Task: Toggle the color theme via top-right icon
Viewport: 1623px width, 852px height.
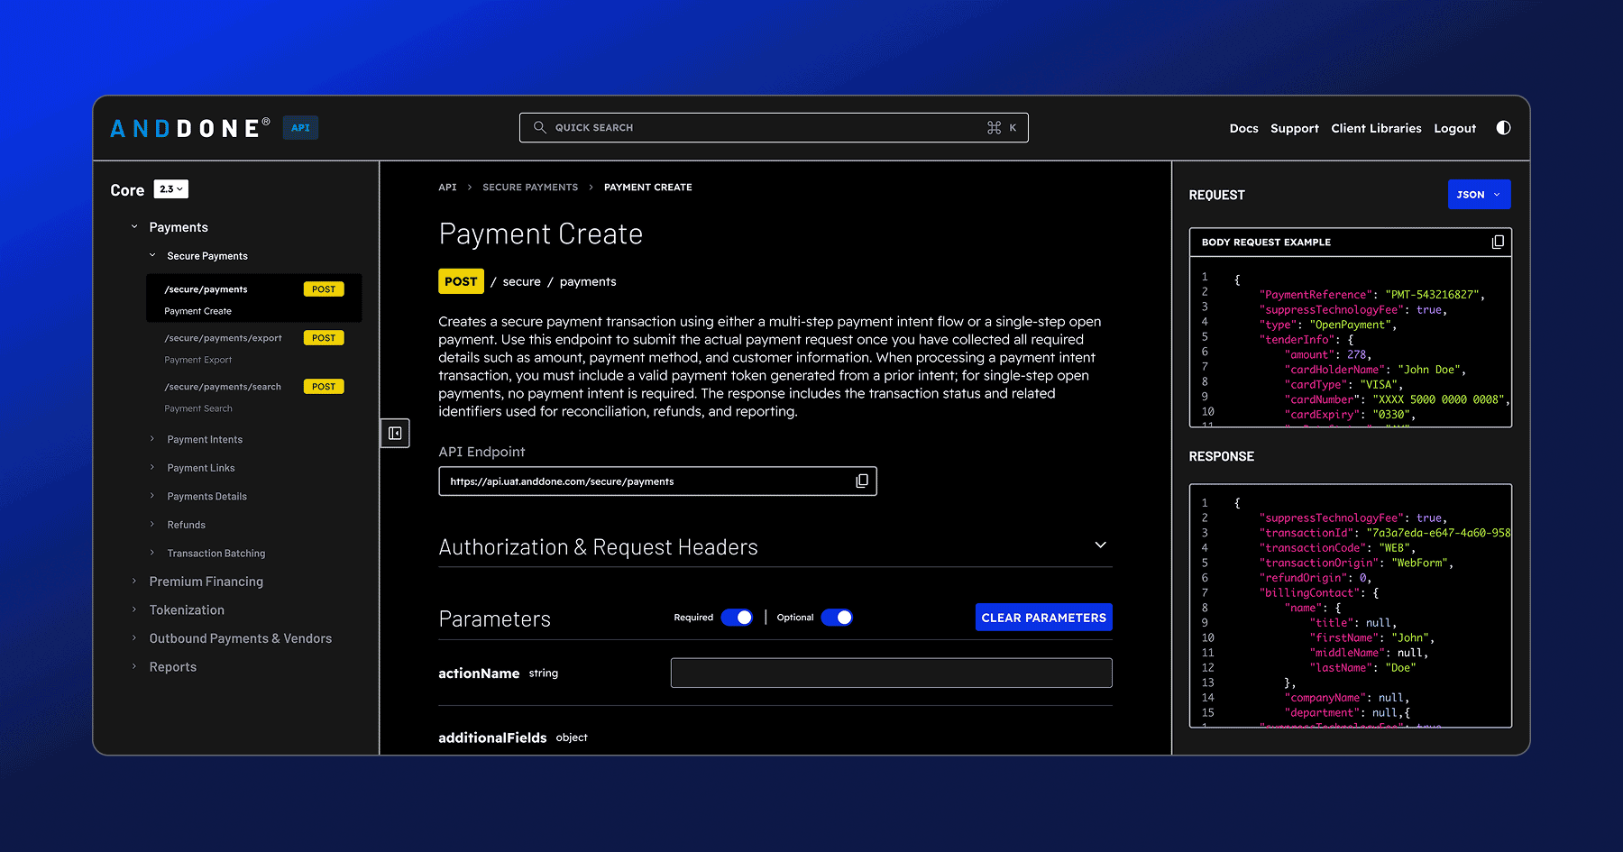Action: pyautogui.click(x=1503, y=127)
